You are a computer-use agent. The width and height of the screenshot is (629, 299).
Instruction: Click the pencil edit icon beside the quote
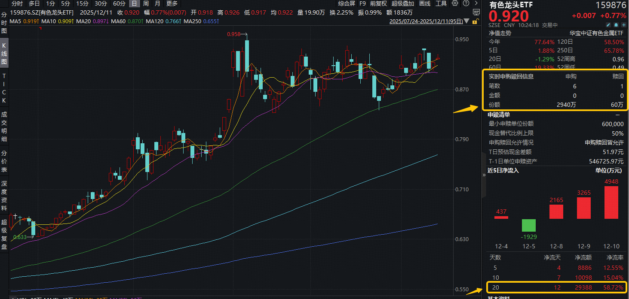[608, 24]
